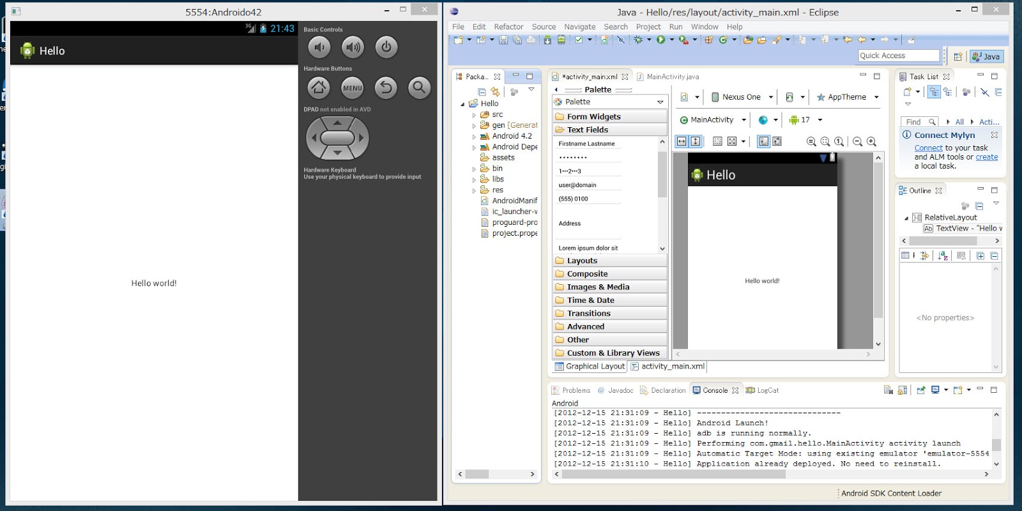Click the Find field in Task List
Screen dimensions: 1022x511
coord(919,122)
